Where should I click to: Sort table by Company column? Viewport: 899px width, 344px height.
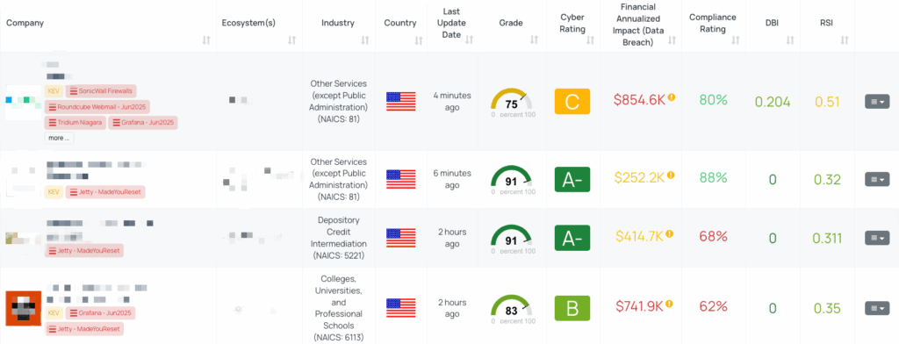click(x=206, y=40)
